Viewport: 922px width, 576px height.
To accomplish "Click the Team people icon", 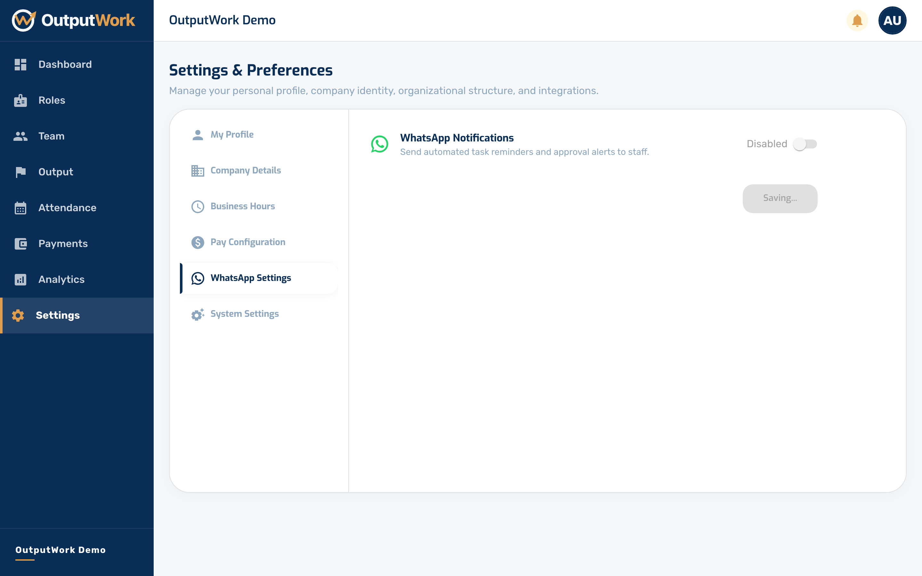I will click(20, 136).
